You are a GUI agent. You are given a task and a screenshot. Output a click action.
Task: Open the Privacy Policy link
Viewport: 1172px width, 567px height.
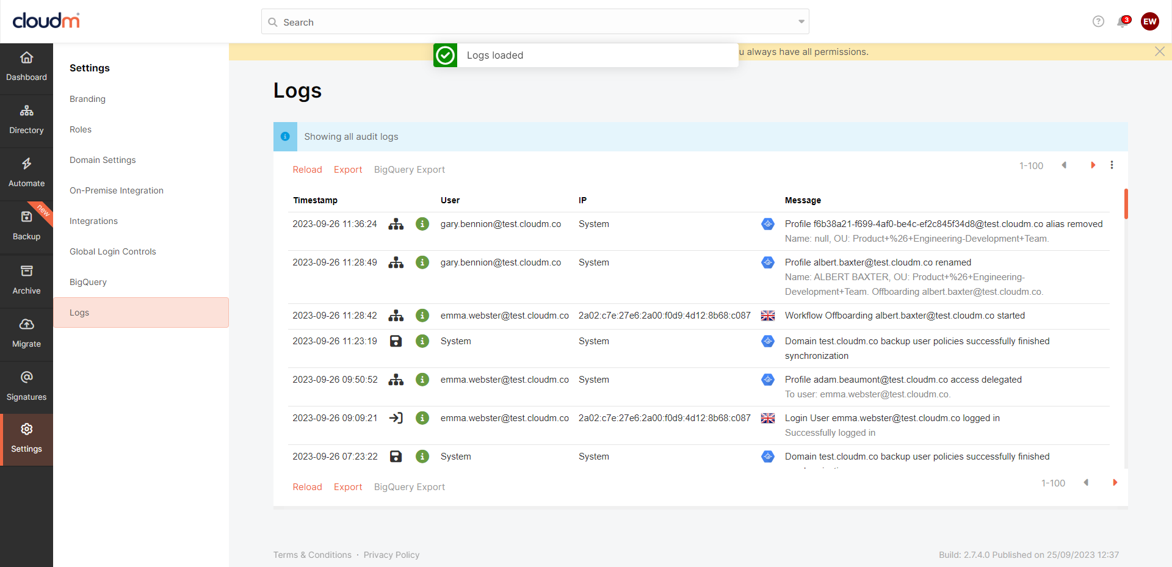coord(391,555)
